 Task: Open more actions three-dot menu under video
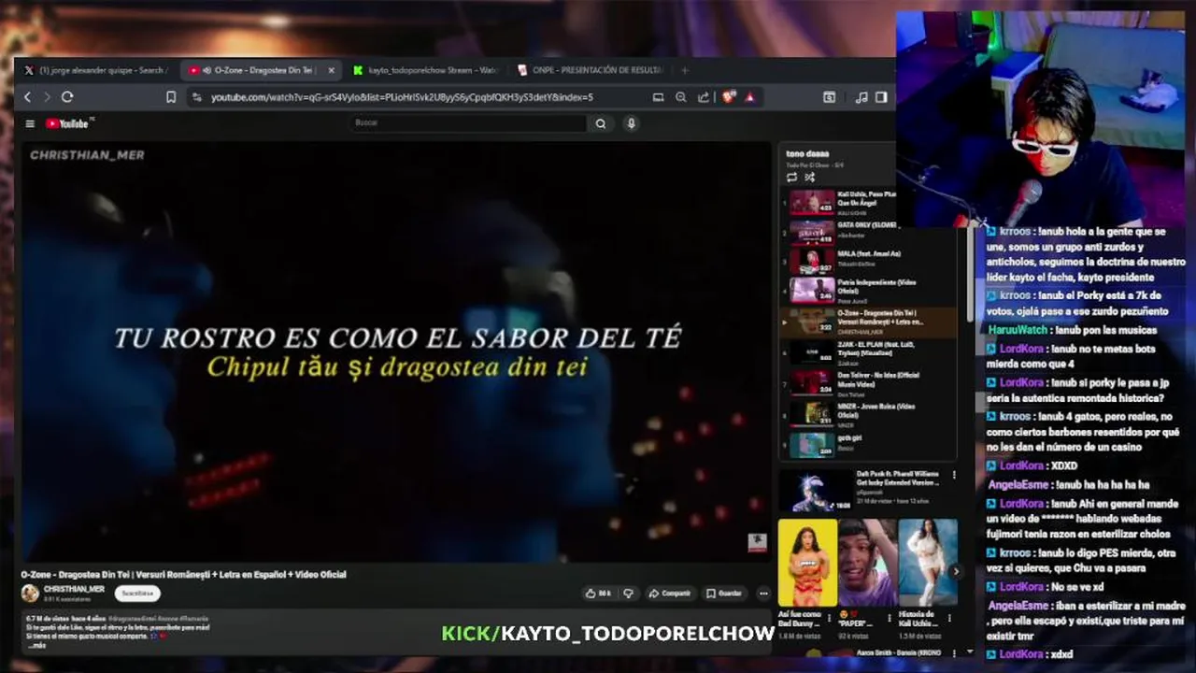point(763,594)
